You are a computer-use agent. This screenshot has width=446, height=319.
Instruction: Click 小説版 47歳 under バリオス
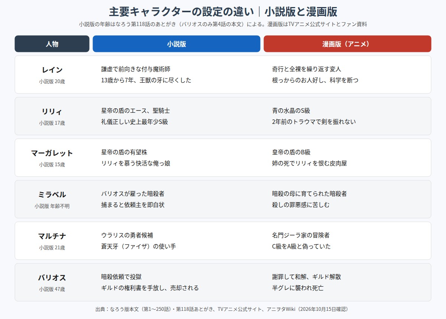pos(52,289)
